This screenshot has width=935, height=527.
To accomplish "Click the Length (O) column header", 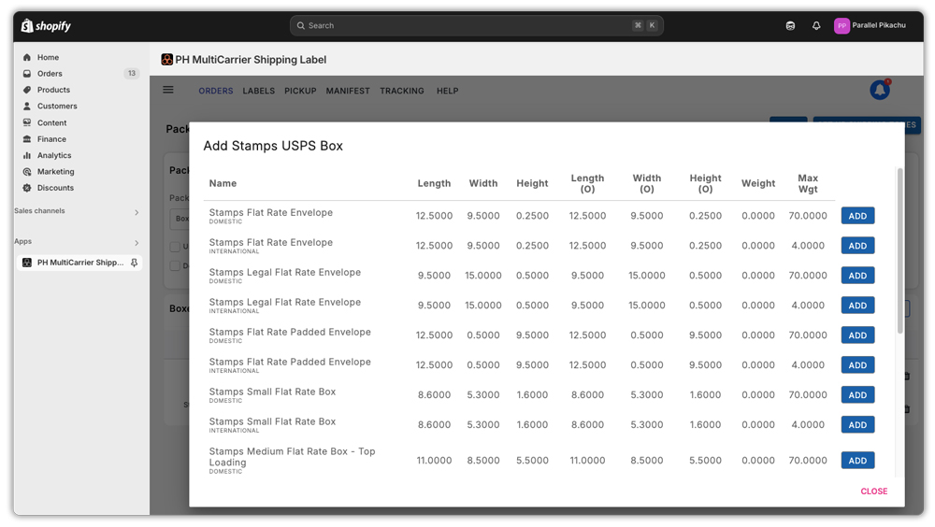I will pyautogui.click(x=587, y=184).
